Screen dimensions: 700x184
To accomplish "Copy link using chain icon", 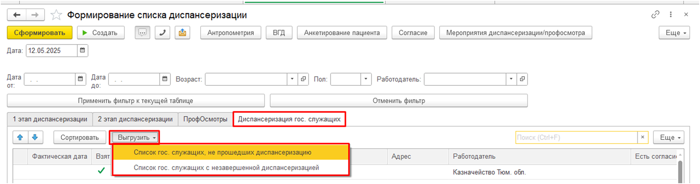I will (655, 15).
